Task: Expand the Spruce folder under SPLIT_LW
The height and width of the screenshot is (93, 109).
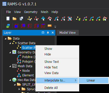Action: click(19, 89)
